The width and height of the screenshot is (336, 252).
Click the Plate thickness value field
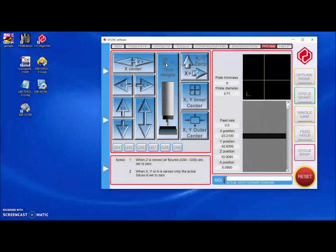click(227, 83)
